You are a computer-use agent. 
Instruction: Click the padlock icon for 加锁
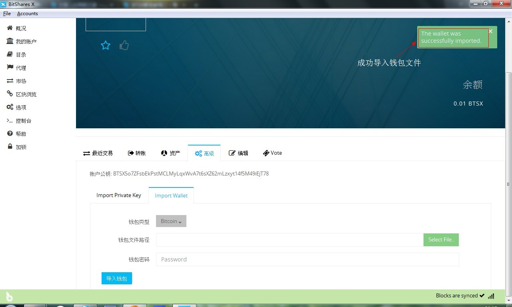(10, 147)
